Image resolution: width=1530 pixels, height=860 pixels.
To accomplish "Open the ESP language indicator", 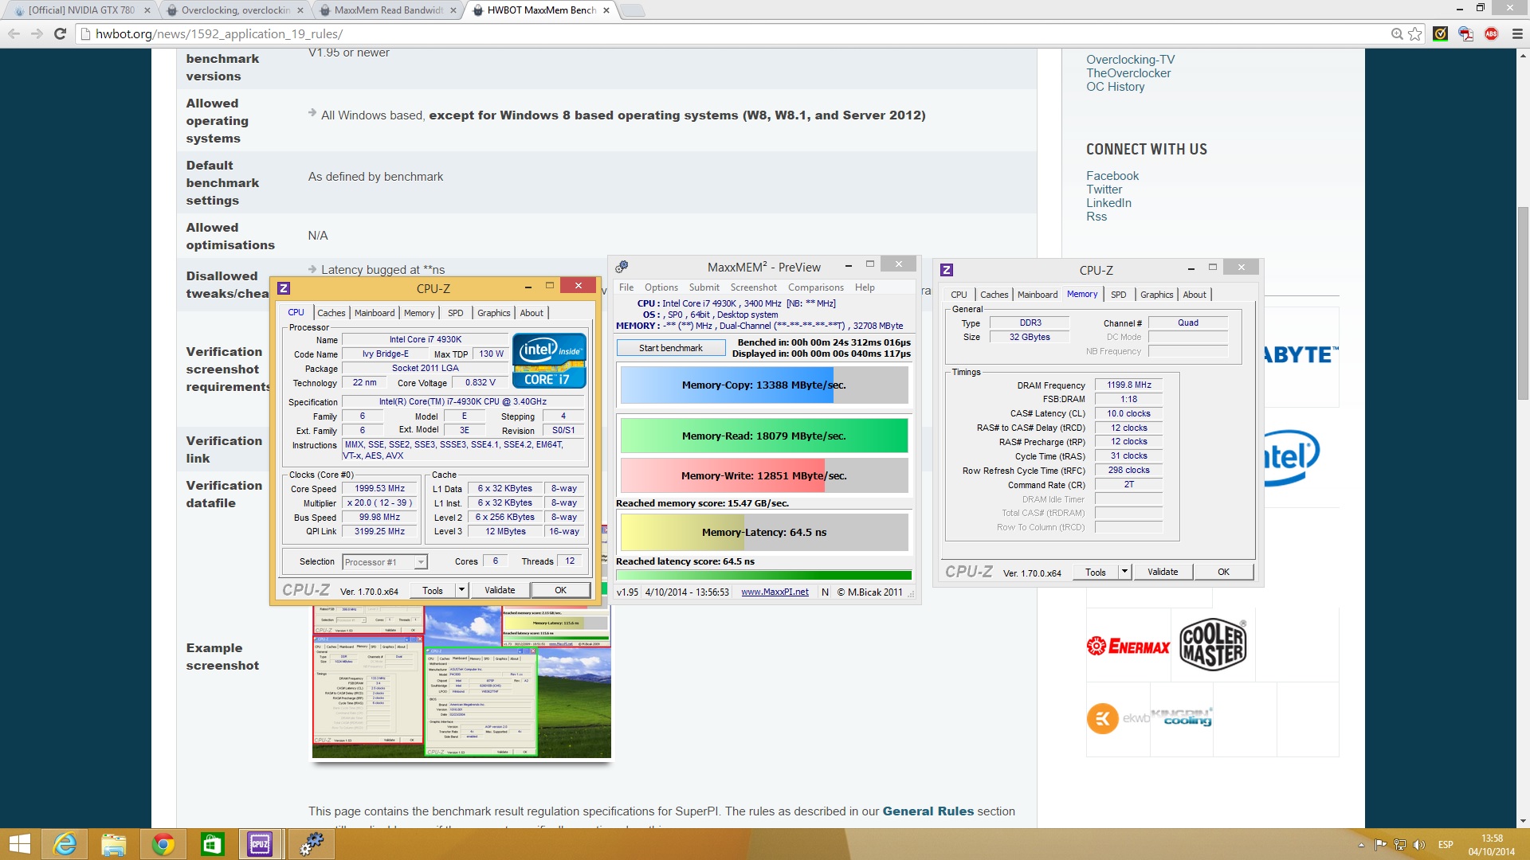I will point(1446,845).
